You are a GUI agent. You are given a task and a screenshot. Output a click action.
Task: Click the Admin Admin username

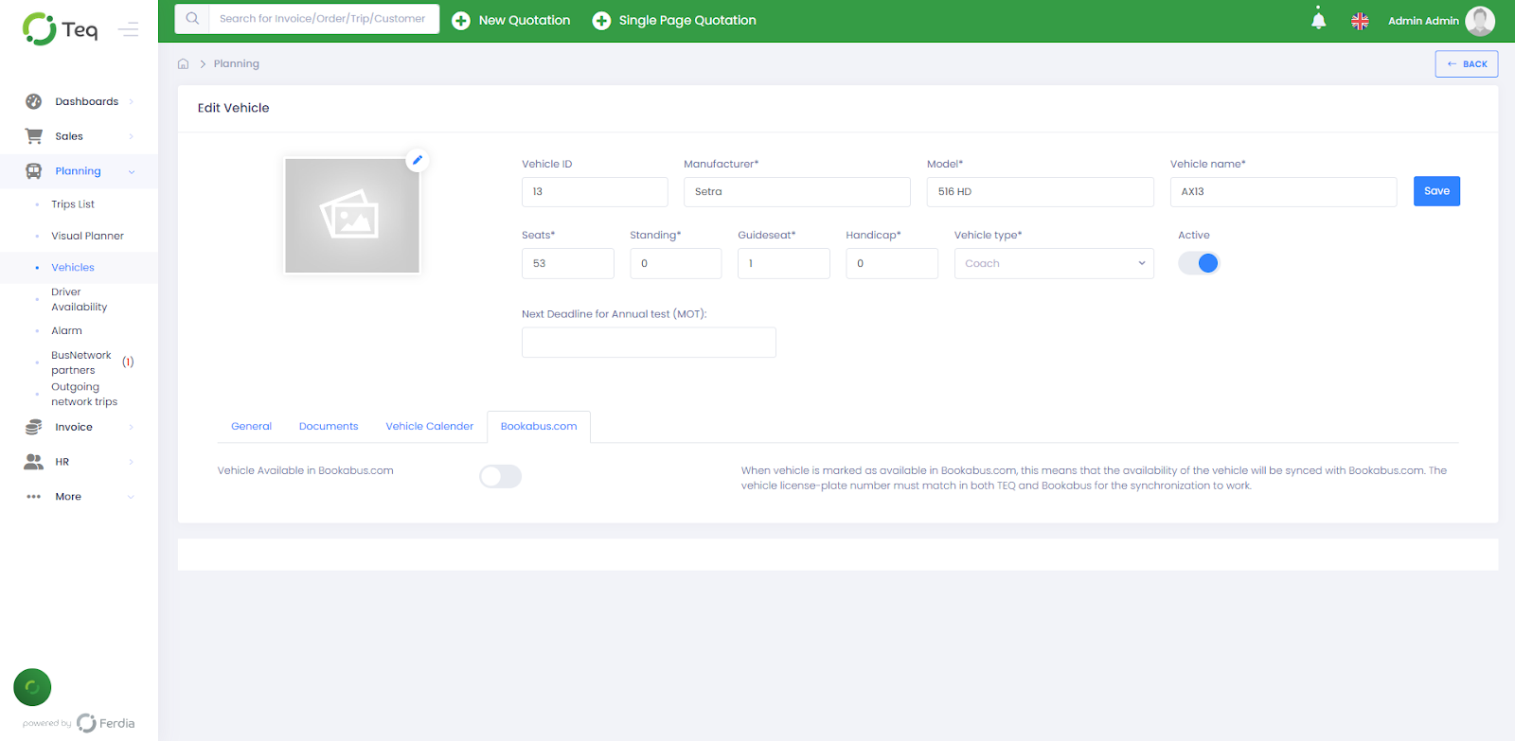(x=1423, y=21)
